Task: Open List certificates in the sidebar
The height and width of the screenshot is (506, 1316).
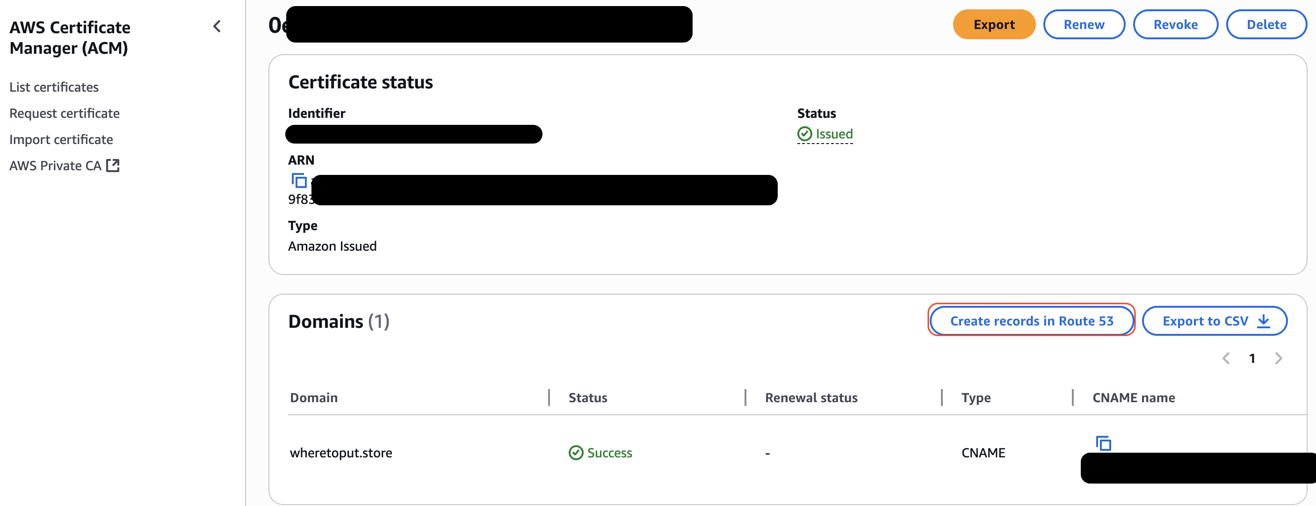Action: [54, 87]
